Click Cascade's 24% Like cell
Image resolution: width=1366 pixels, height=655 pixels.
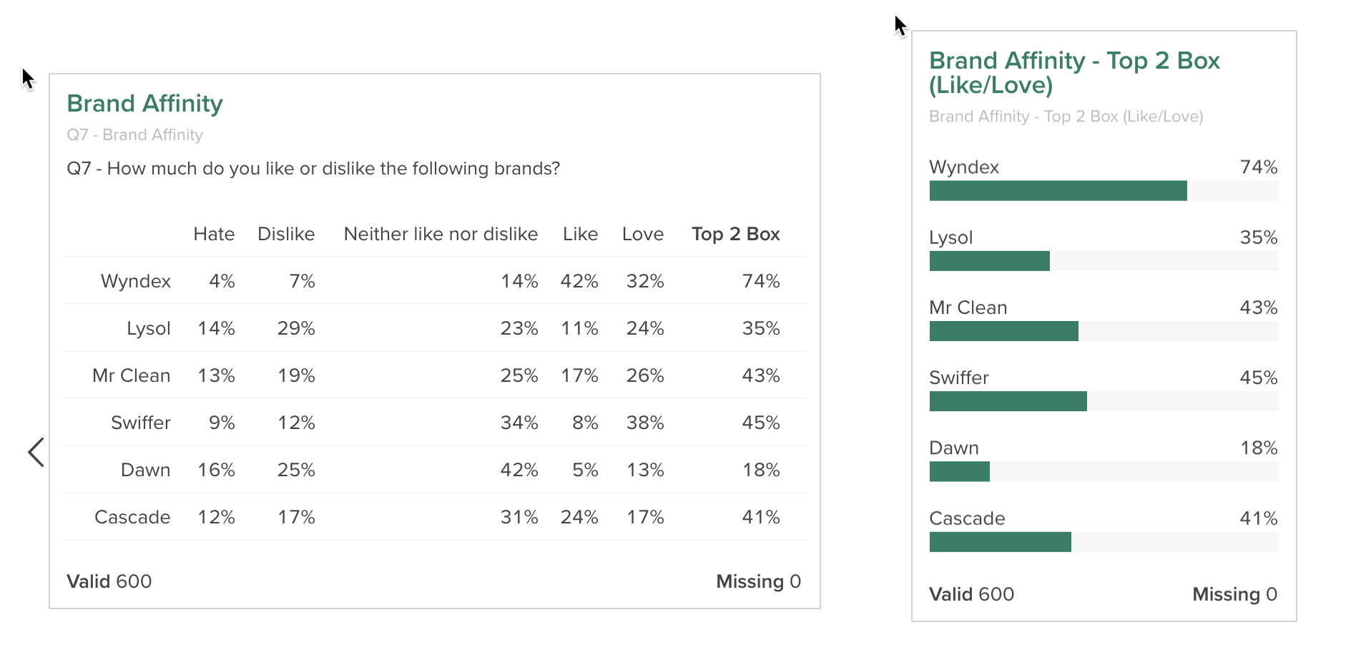coord(579,517)
